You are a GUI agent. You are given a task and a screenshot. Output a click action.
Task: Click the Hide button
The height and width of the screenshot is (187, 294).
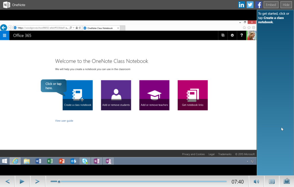click(x=286, y=5)
